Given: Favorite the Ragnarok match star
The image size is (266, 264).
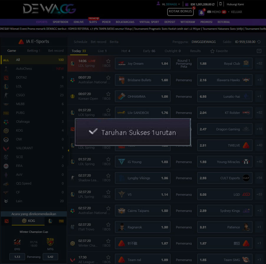Looking at the screenshot, I should [108, 225].
